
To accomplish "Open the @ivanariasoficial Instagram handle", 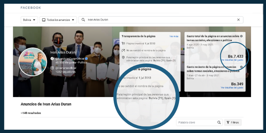I will tap(66, 68).
